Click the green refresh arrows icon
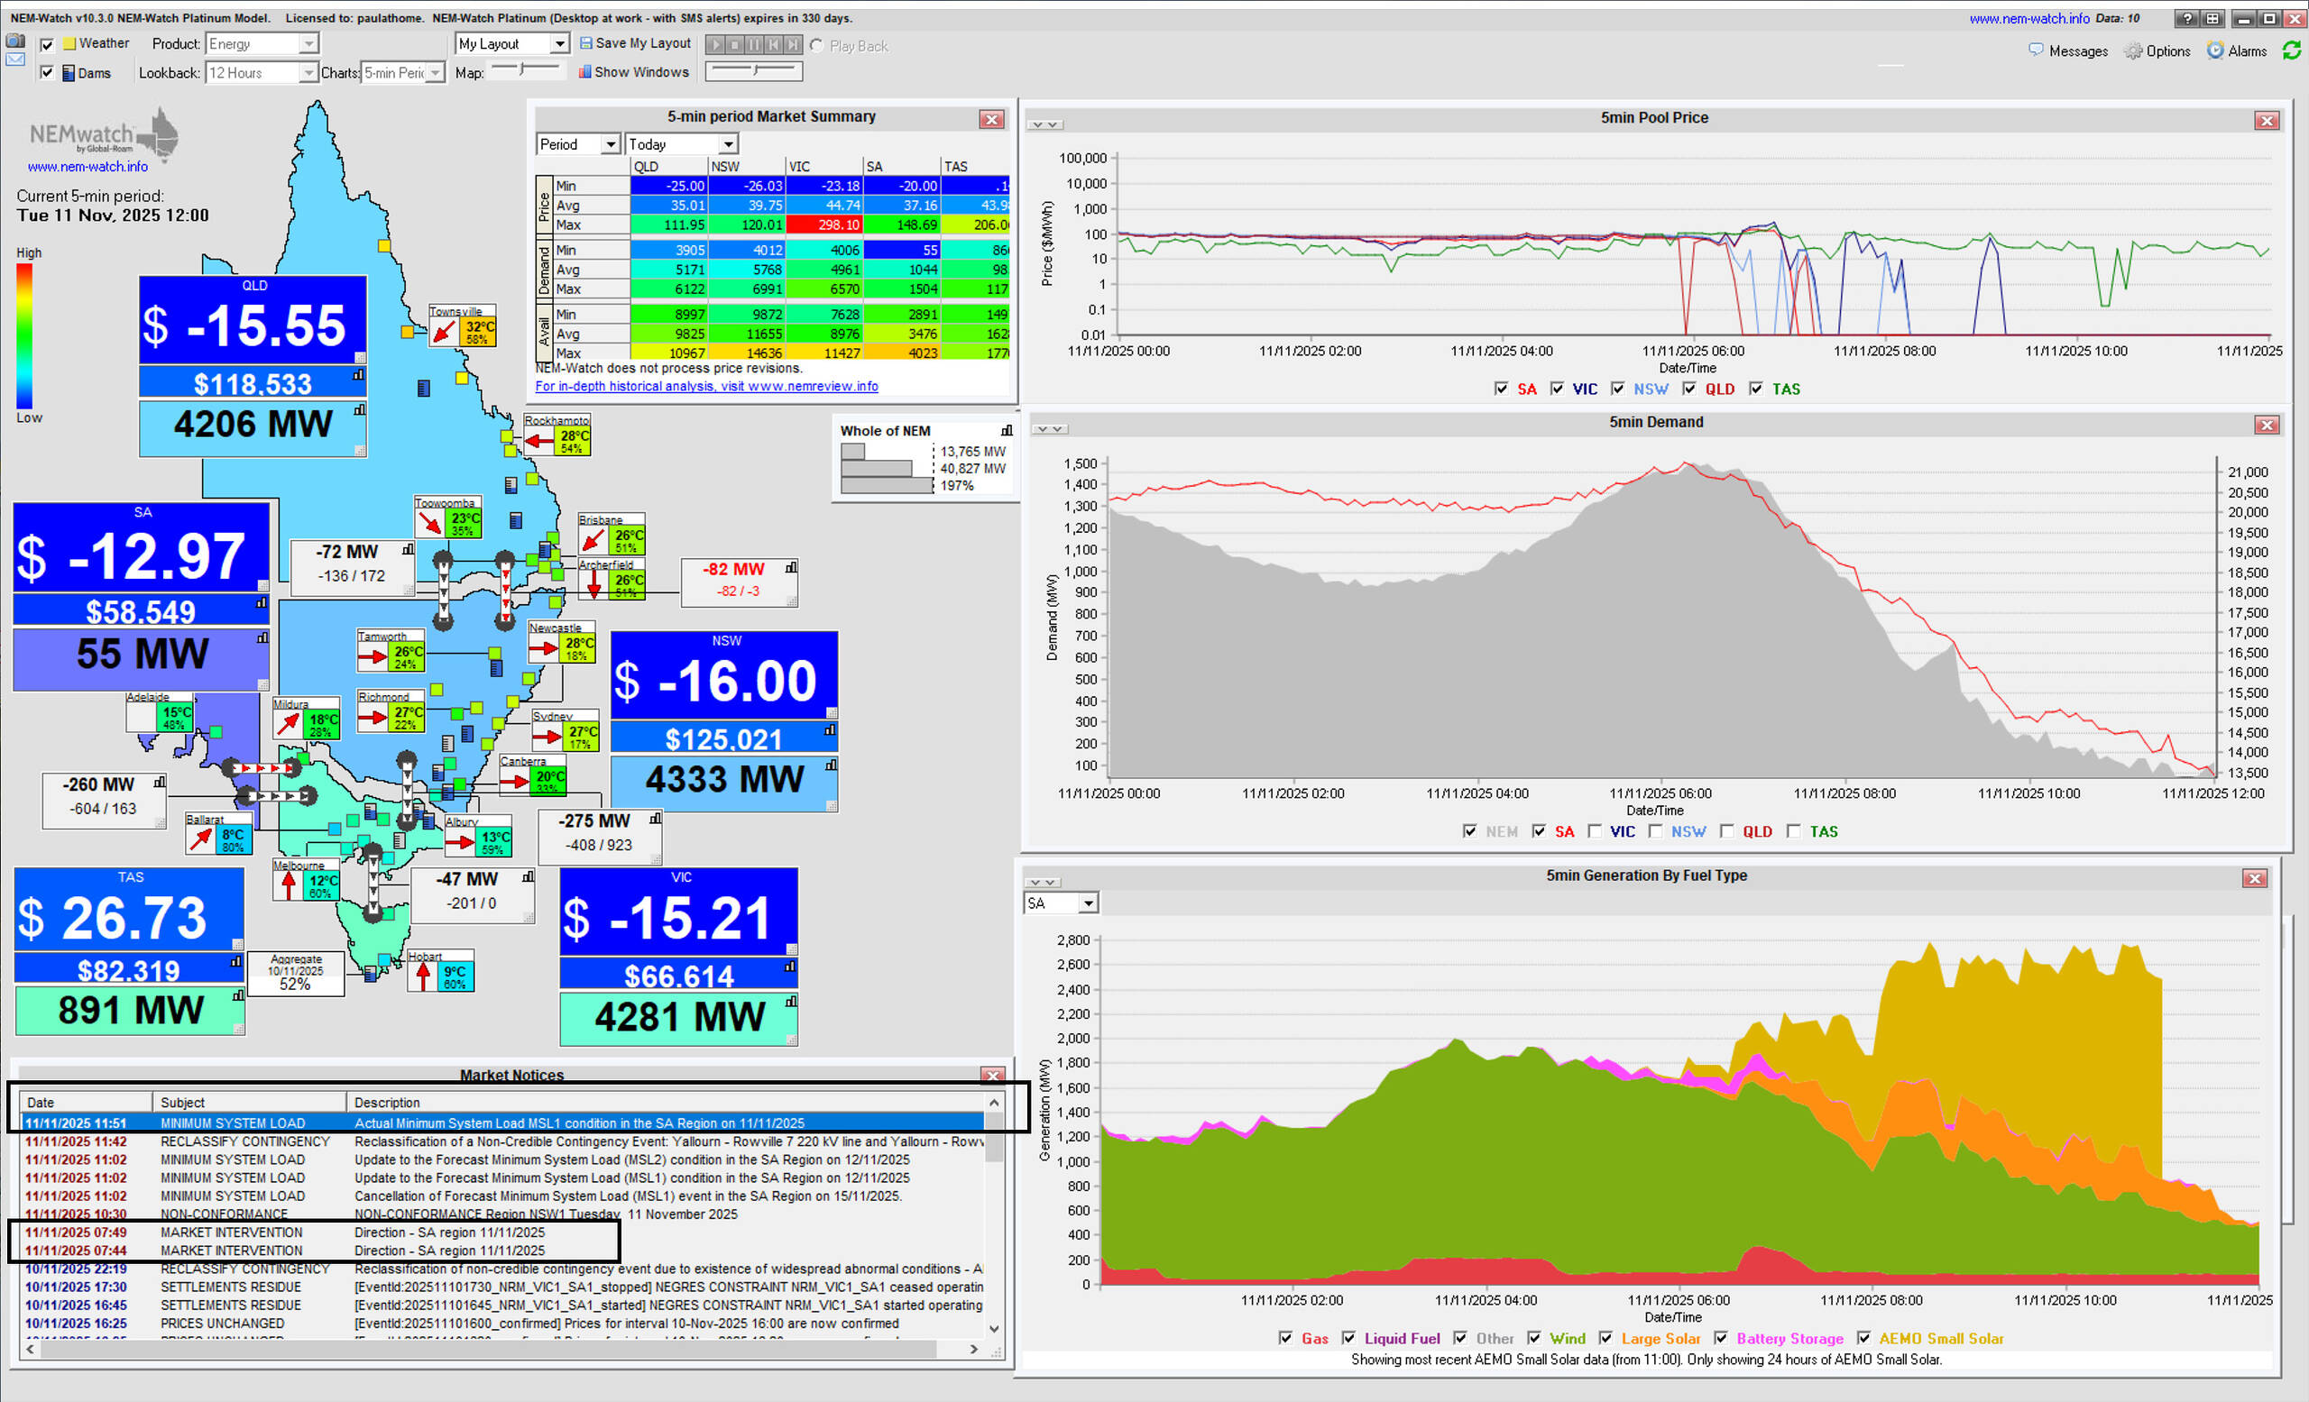This screenshot has height=1402, width=2309. tap(2291, 50)
